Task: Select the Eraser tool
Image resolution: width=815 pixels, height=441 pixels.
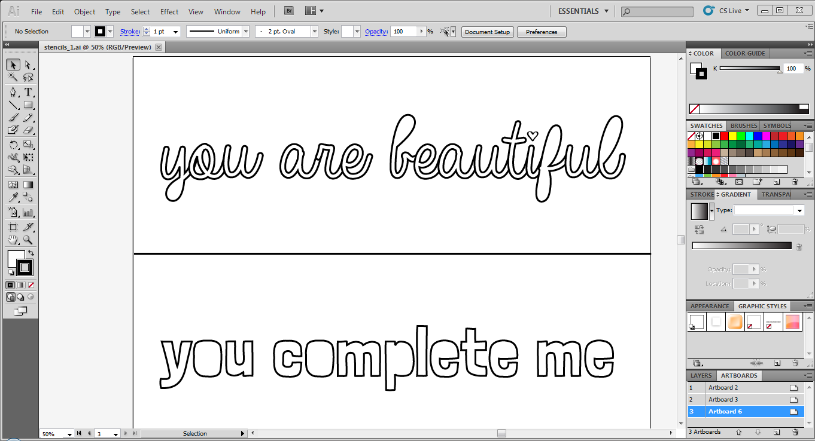Action: (28, 130)
